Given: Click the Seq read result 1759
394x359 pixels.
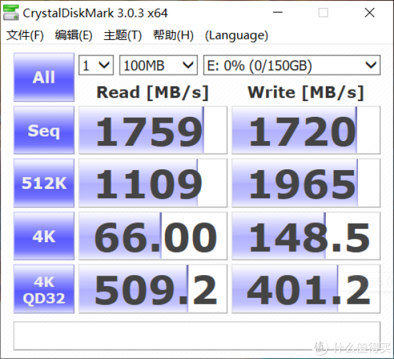Looking at the screenshot, I should point(152,131).
